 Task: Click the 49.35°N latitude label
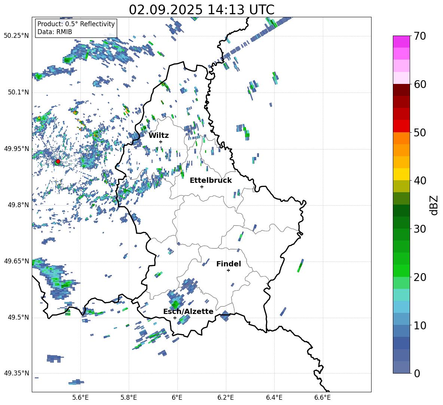click(x=16, y=373)
